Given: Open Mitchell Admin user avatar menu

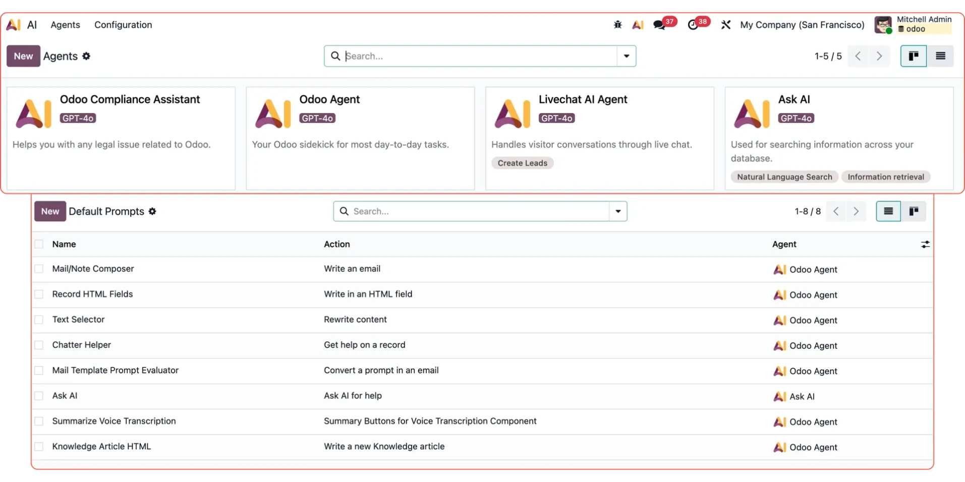Looking at the screenshot, I should coord(883,25).
